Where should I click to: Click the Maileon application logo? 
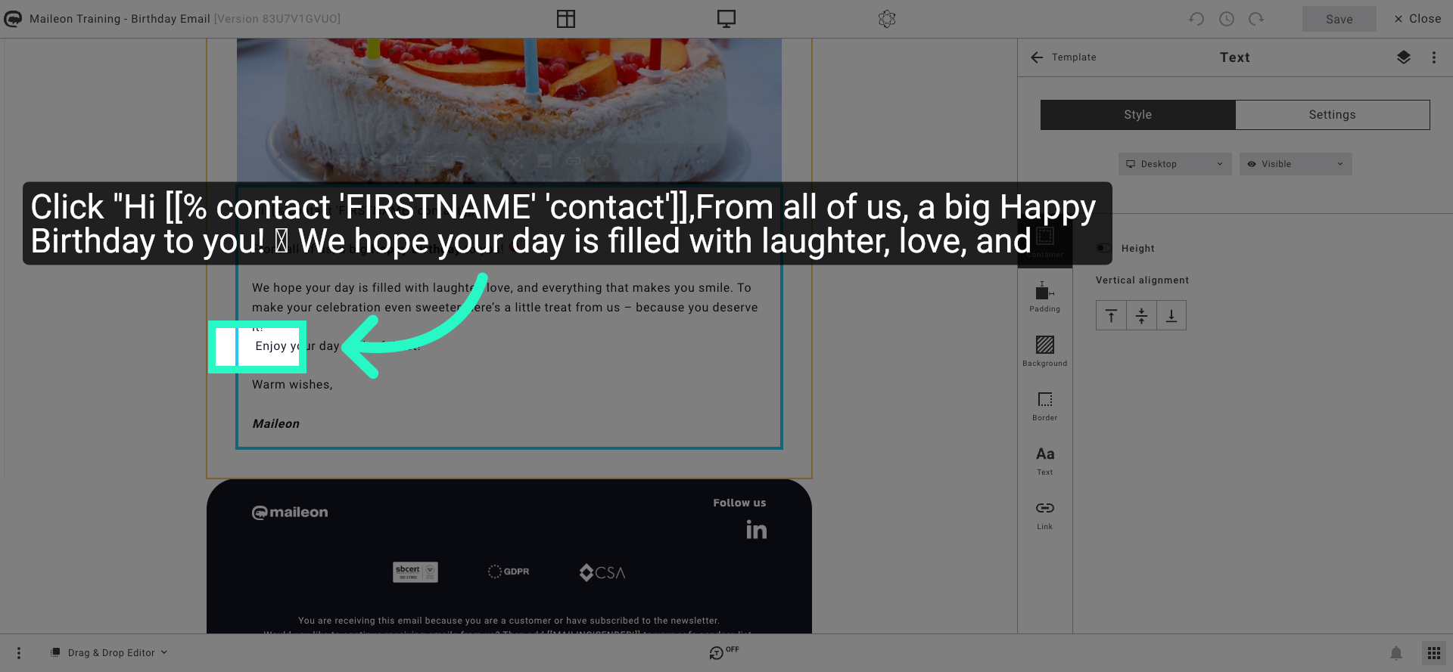(x=13, y=19)
